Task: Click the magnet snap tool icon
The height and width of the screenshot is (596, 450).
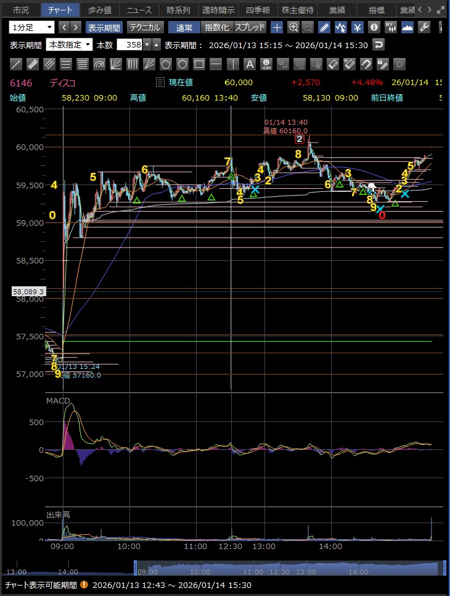Action: click(366, 64)
